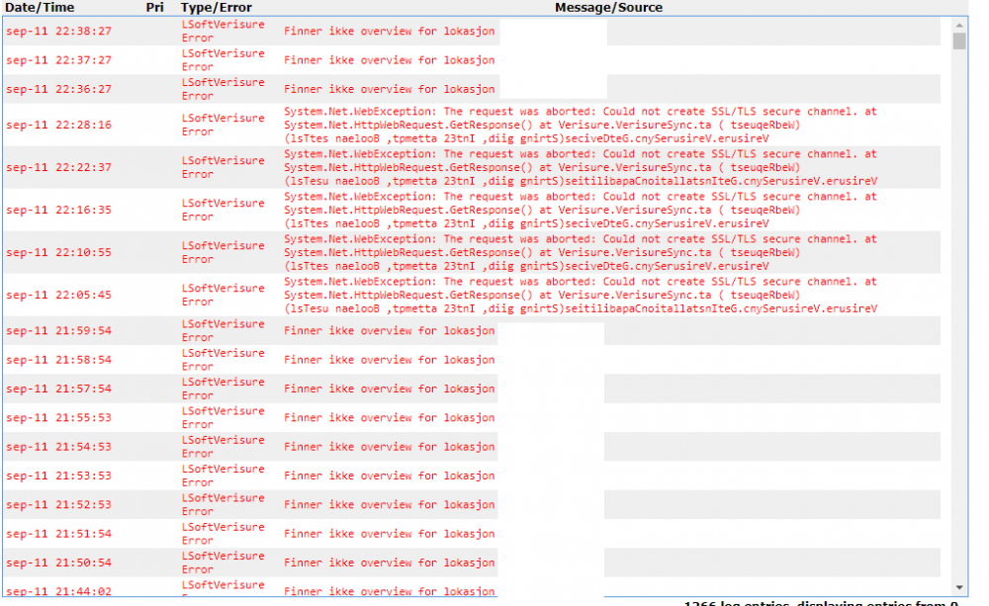Select the timestamp sep-11 21:54:53
The height and width of the screenshot is (606, 989).
[58, 447]
